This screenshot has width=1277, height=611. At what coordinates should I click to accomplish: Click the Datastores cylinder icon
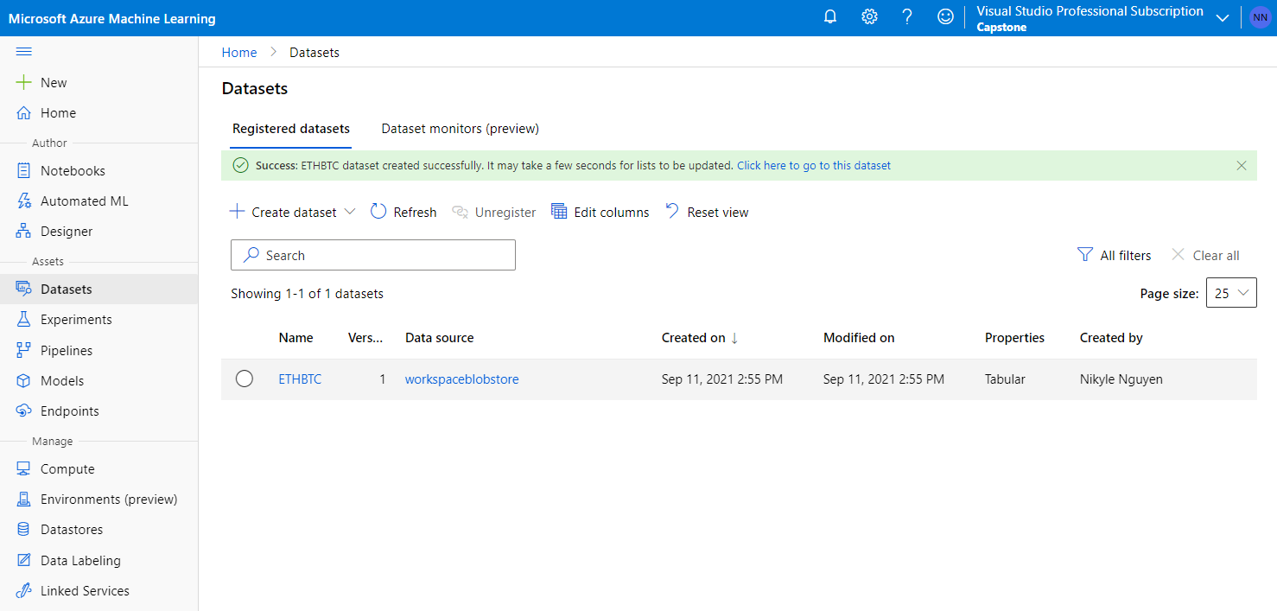pyautogui.click(x=23, y=530)
